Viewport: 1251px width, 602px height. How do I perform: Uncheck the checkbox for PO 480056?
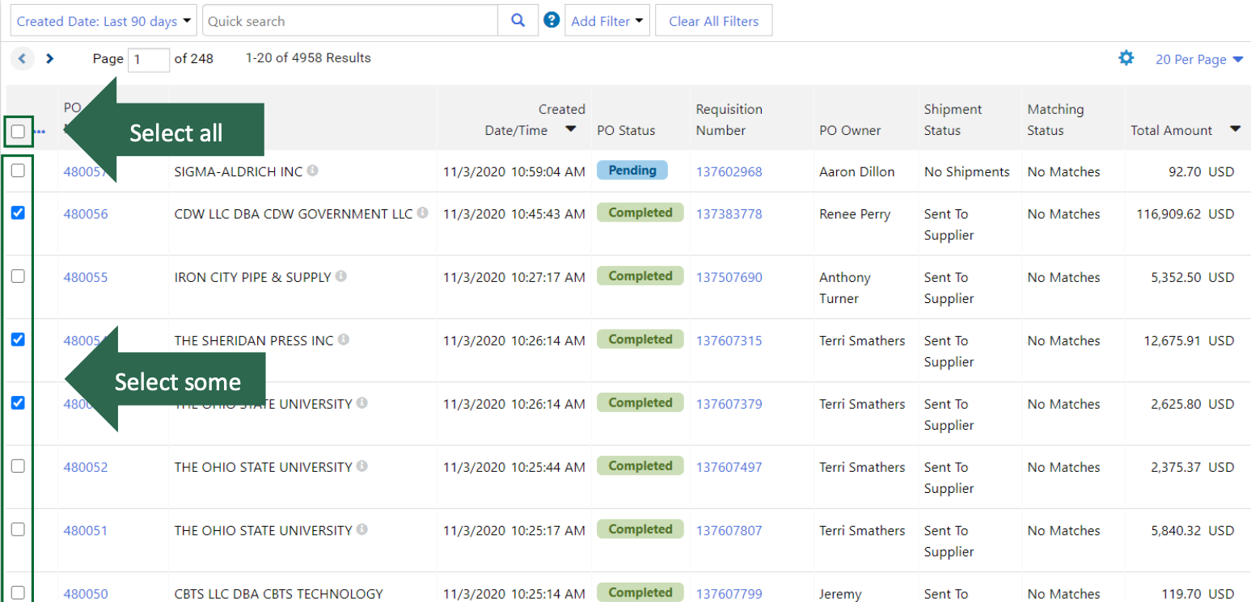[18, 213]
